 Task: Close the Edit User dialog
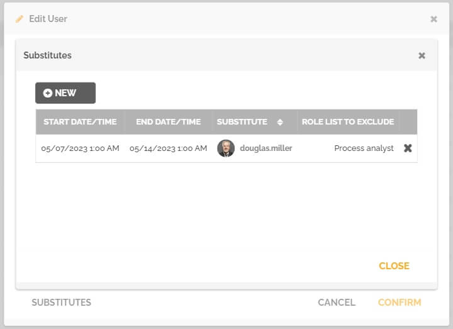pyautogui.click(x=433, y=19)
